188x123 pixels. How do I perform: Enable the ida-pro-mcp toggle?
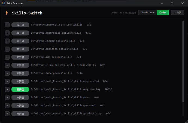tap(20, 57)
